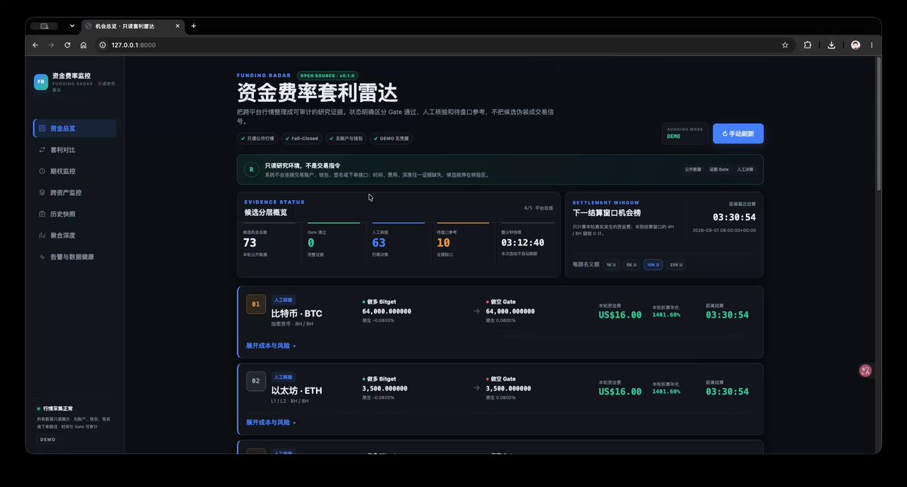907x487 pixels.
Task: Click the page's vertical scrollbar
Action: [878, 125]
